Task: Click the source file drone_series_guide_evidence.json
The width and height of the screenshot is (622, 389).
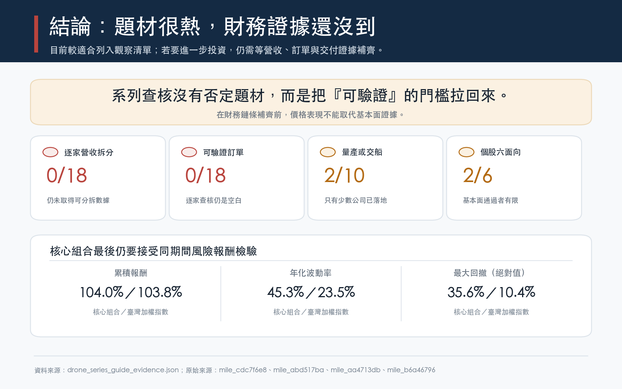Action: click(123, 370)
